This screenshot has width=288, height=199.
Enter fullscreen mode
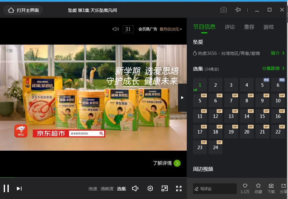pos(179,188)
